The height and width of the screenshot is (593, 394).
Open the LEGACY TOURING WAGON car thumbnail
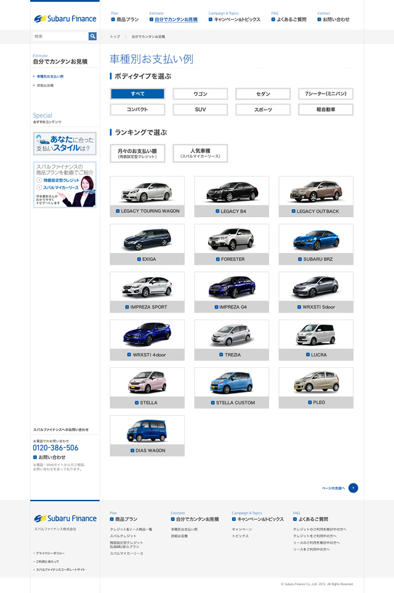pos(147,197)
